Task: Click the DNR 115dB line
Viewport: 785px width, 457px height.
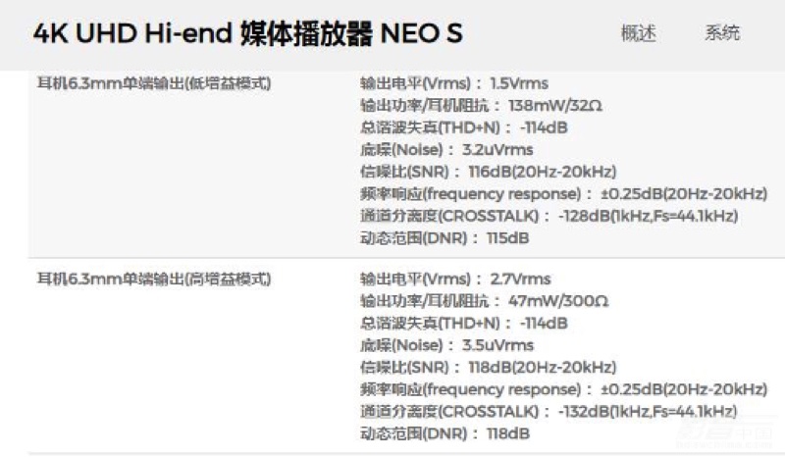Action: click(445, 237)
